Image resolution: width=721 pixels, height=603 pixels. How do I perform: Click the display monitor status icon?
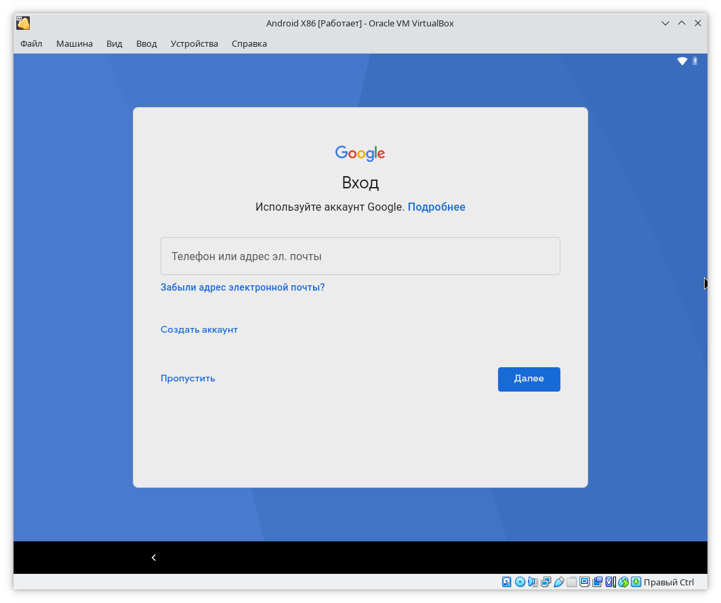tap(585, 582)
